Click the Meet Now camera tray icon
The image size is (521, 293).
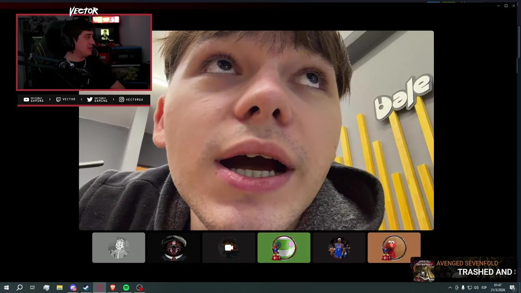456,288
